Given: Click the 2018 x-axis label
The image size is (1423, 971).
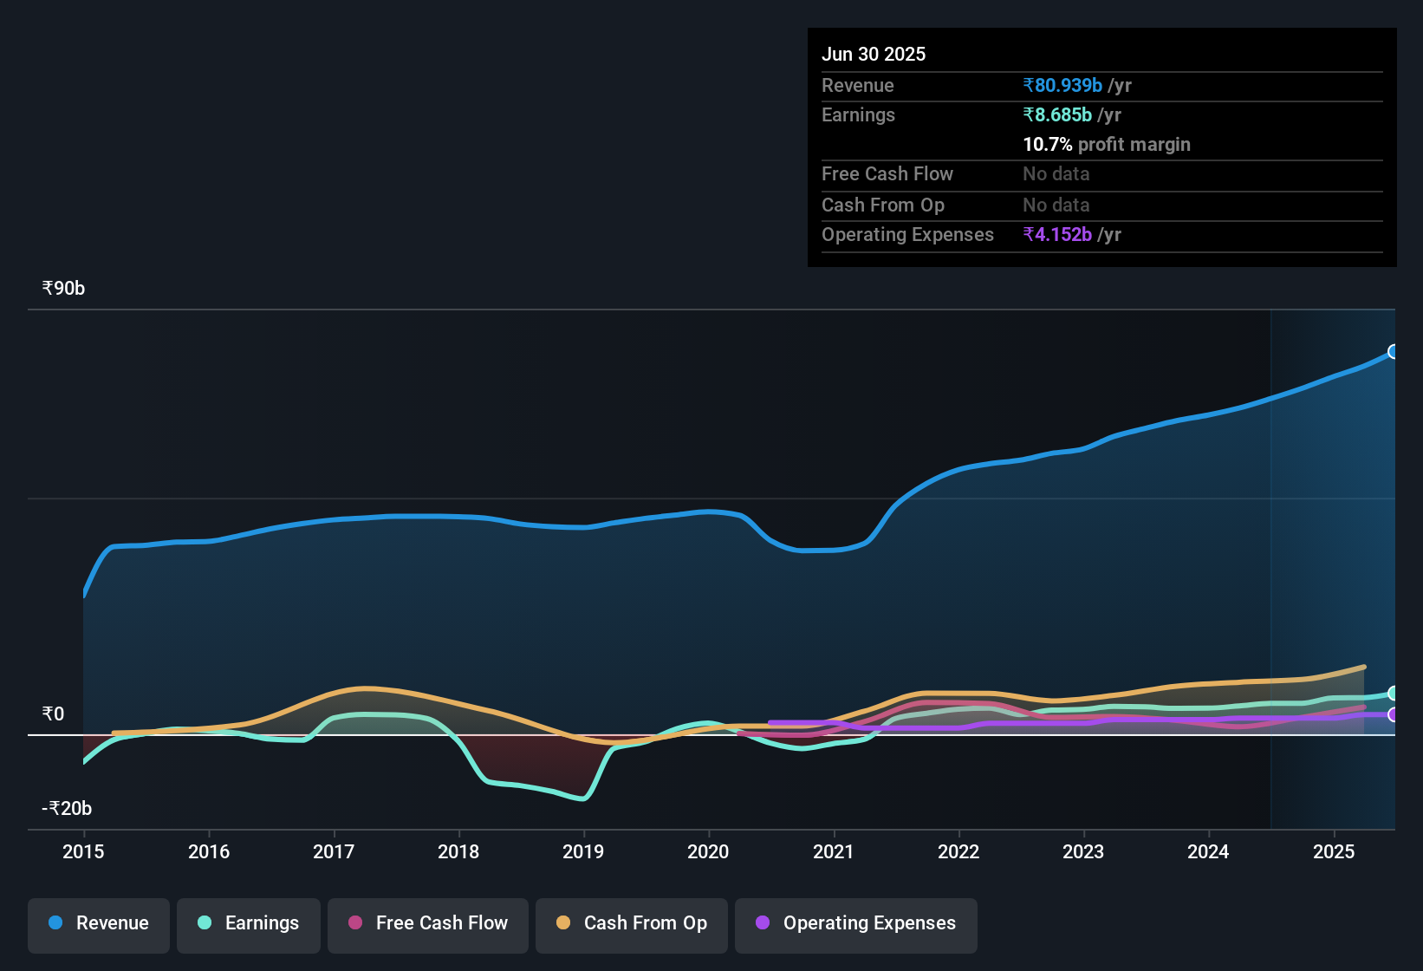Looking at the screenshot, I should [458, 851].
